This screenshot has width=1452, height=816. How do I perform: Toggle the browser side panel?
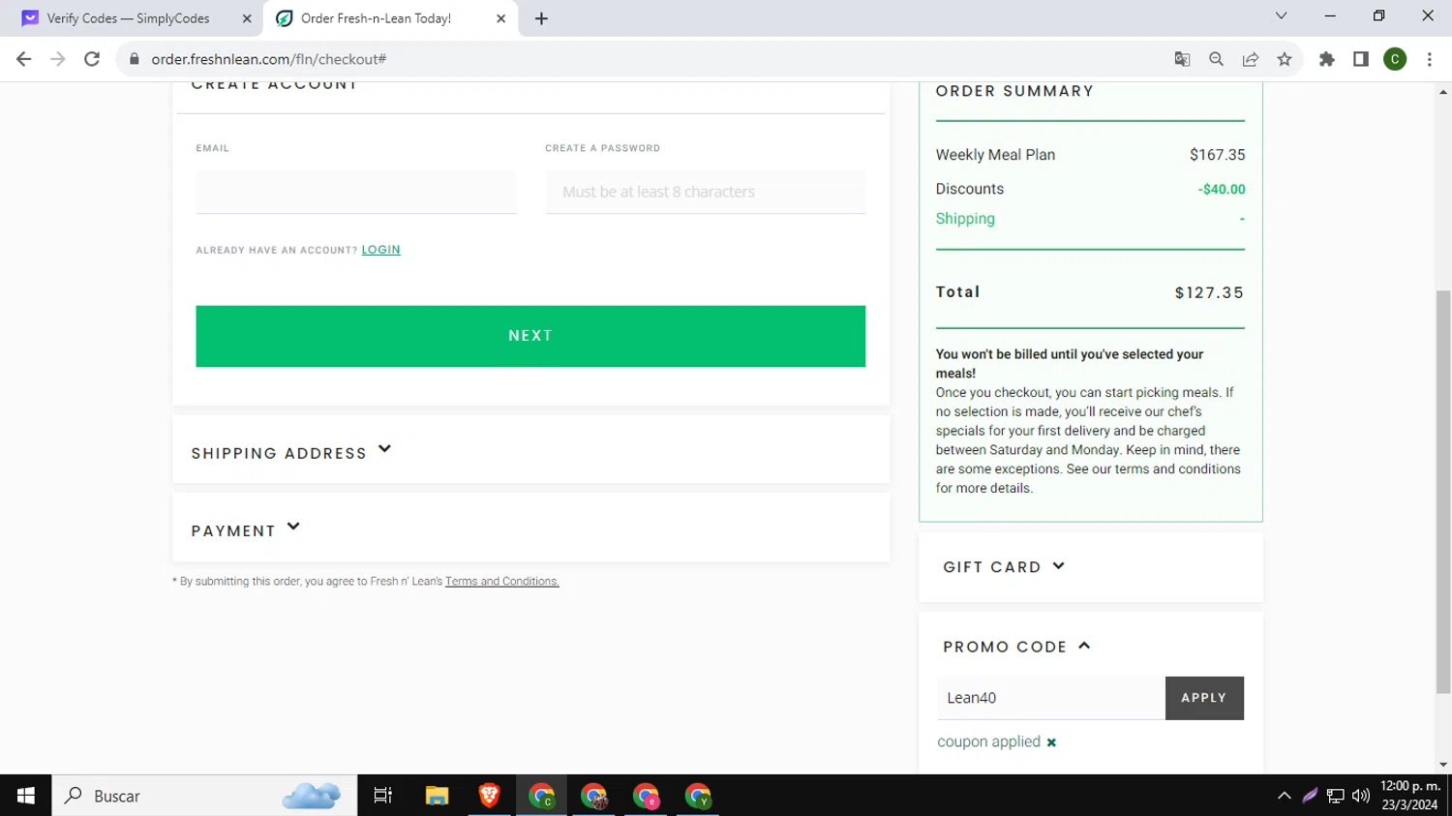pos(1361,59)
